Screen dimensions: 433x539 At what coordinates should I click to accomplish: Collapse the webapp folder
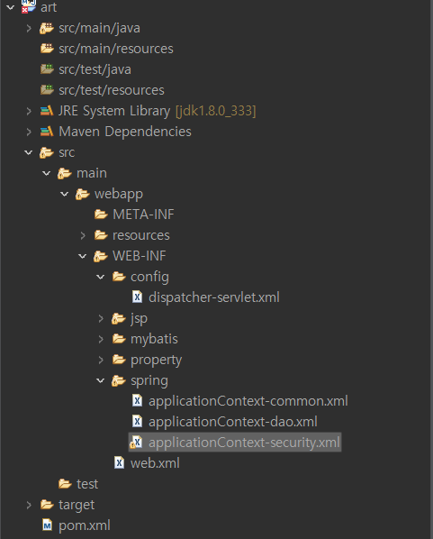tap(64, 194)
